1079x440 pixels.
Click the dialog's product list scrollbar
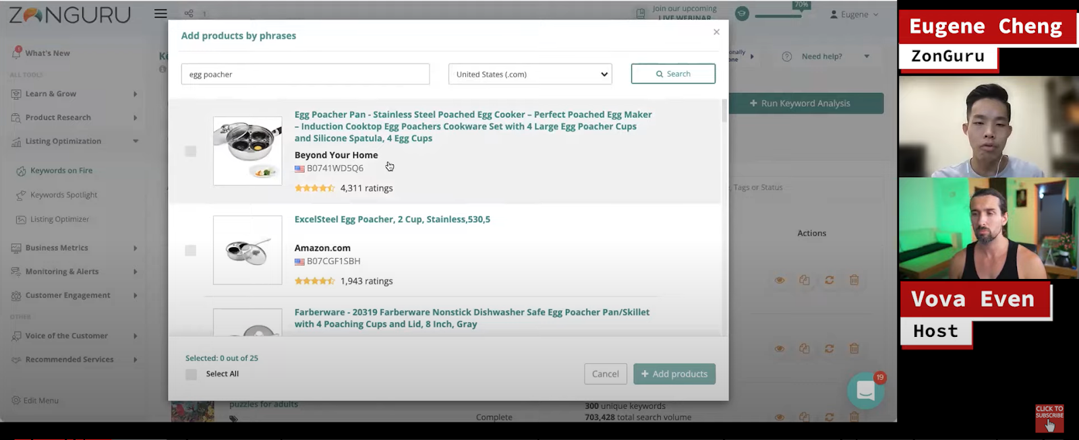pyautogui.click(x=724, y=111)
